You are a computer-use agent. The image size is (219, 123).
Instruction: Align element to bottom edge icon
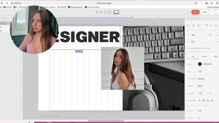point(216,25)
